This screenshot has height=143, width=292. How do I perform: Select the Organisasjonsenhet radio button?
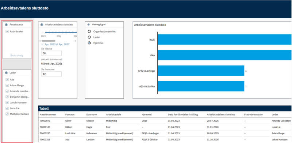coord(89,31)
